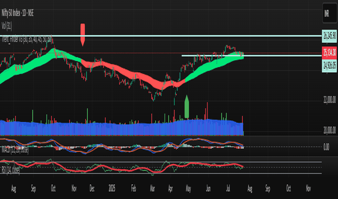This screenshot has width=338, height=199.
Task: Open the INR currency selector
Action: pyautogui.click(x=330, y=13)
